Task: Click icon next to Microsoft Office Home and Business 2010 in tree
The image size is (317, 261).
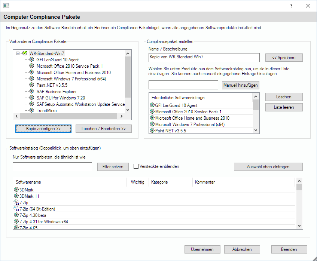Action: (32, 72)
